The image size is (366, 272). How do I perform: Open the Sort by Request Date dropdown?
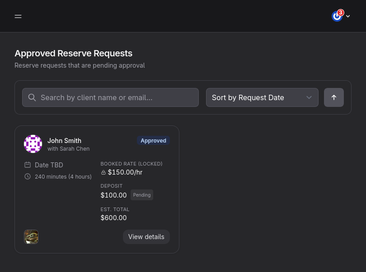coord(262,97)
